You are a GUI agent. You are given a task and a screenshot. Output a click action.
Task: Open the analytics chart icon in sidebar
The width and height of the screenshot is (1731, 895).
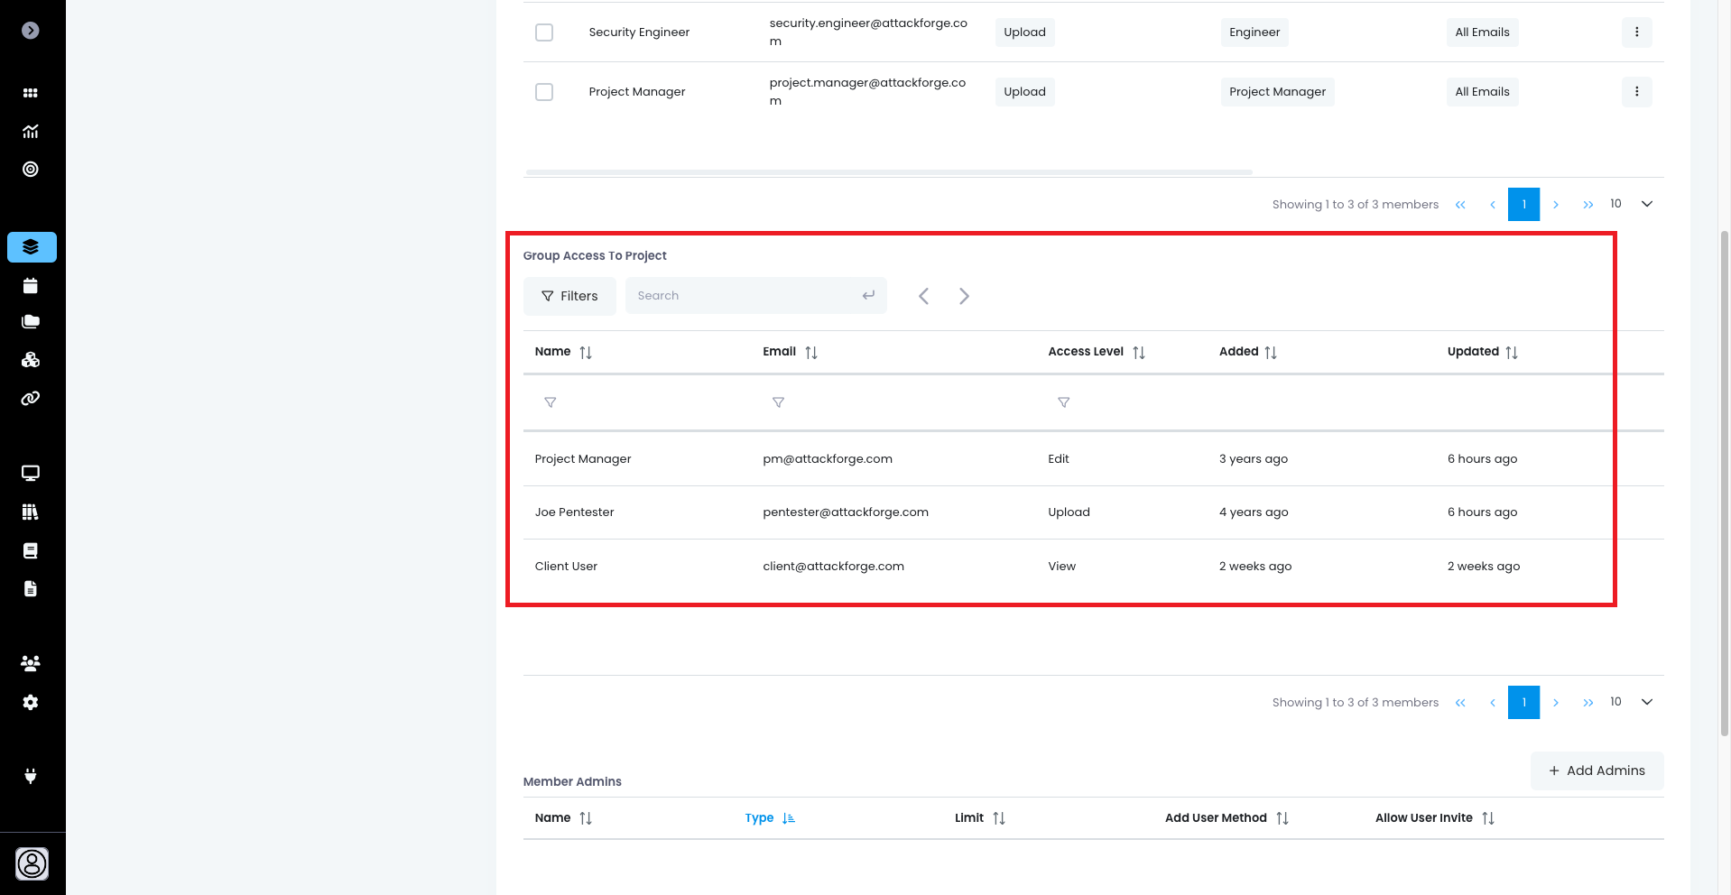click(x=31, y=132)
